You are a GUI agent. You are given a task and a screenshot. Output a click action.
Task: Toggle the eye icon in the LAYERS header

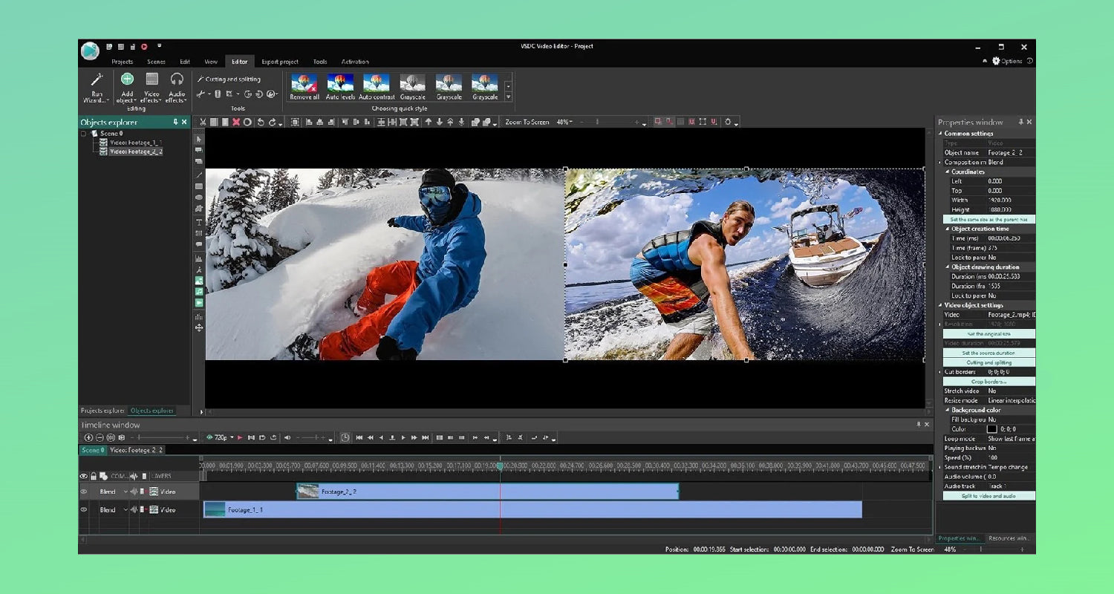(x=83, y=476)
